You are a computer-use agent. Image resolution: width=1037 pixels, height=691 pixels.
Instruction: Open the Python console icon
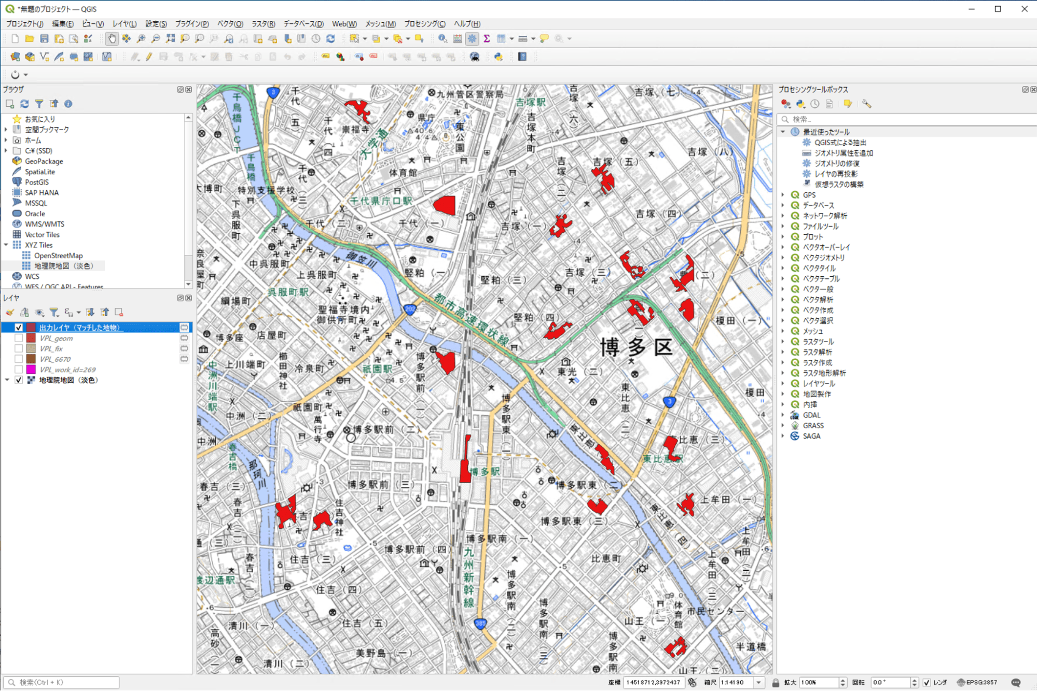click(x=499, y=57)
